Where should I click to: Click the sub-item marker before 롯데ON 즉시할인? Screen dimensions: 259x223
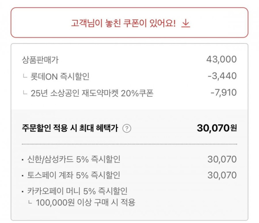click(x=25, y=76)
